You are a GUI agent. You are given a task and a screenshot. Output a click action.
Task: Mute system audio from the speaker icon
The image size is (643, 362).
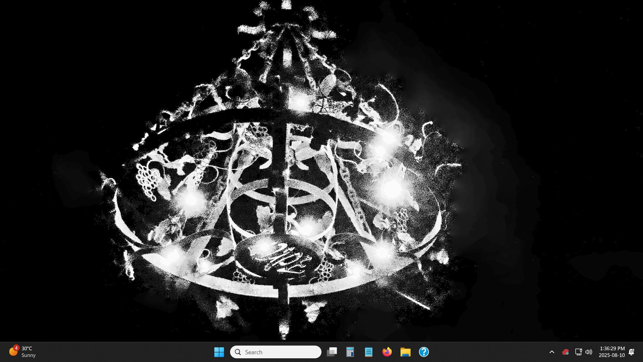coord(589,352)
